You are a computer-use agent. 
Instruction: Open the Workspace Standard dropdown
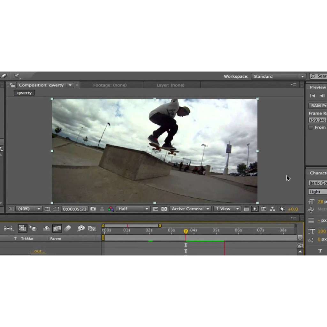point(278,76)
